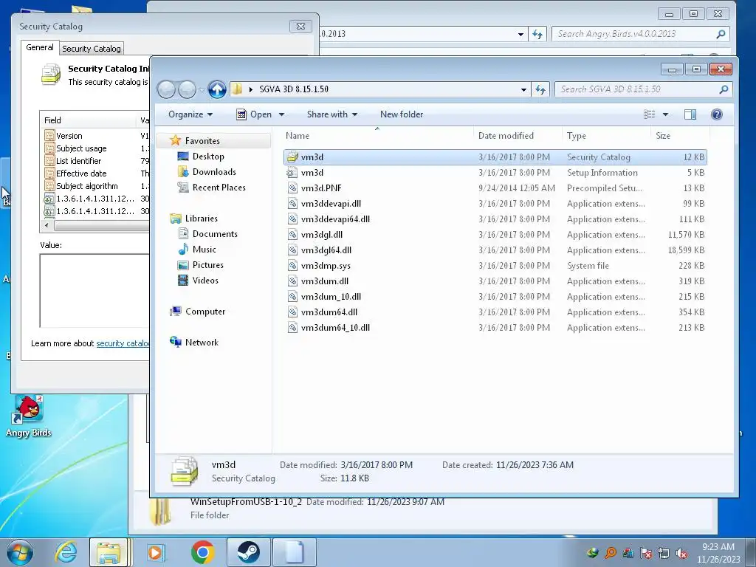Viewport: 756px width, 567px height.
Task: Select vm3d Security Catalog file
Action: (495, 157)
